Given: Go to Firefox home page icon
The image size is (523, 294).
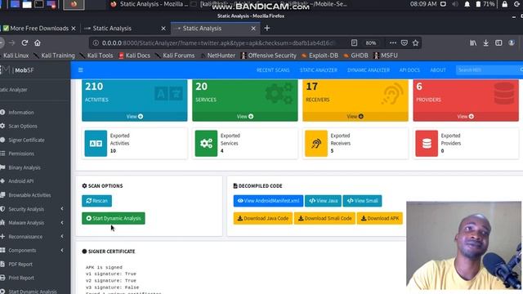Looking at the screenshot, I should pyautogui.click(x=38, y=43).
